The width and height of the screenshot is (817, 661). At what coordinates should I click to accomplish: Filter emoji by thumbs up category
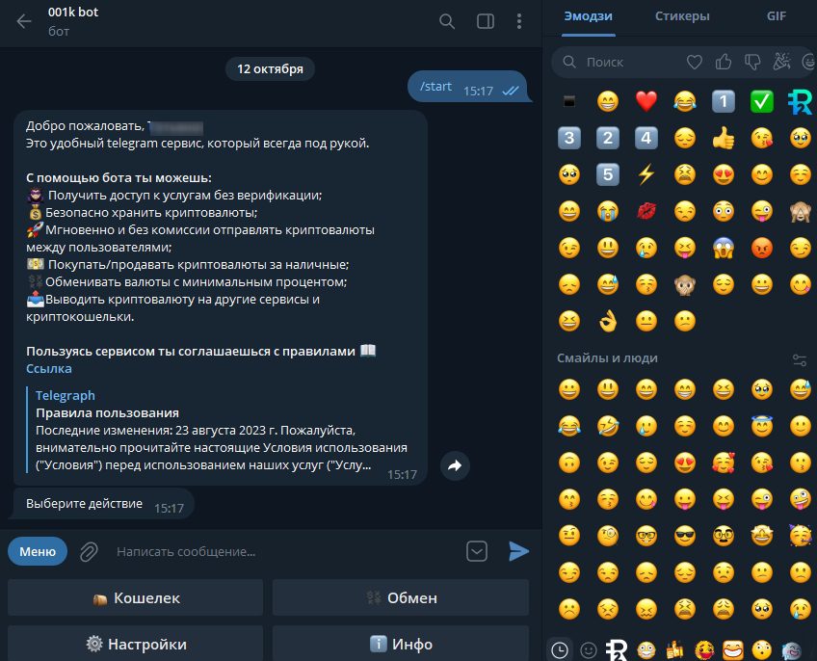tap(724, 62)
